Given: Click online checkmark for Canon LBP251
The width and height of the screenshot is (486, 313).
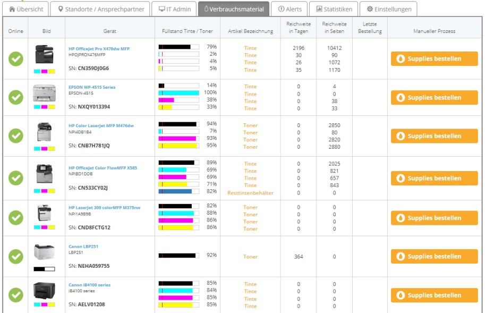Looking at the screenshot, I should click(16, 257).
